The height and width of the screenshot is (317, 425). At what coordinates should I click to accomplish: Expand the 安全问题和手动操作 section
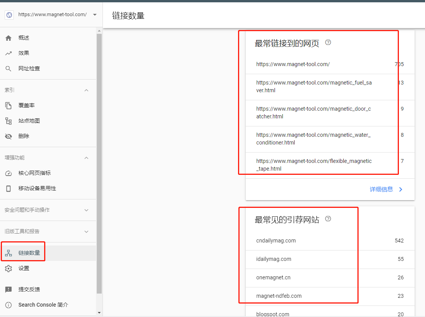pyautogui.click(x=86, y=210)
